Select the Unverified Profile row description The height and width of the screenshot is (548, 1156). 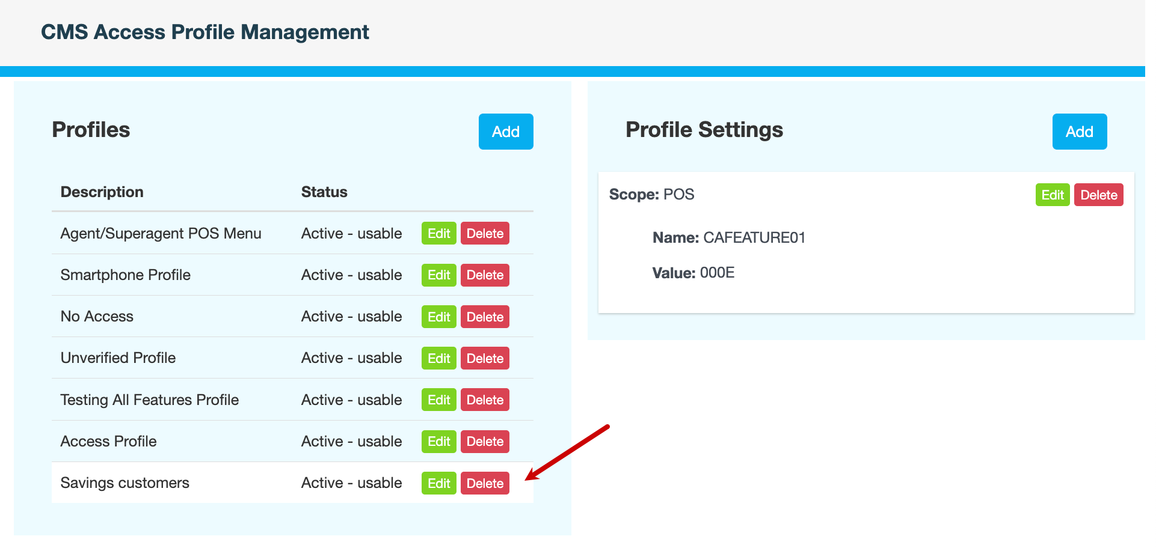[118, 358]
